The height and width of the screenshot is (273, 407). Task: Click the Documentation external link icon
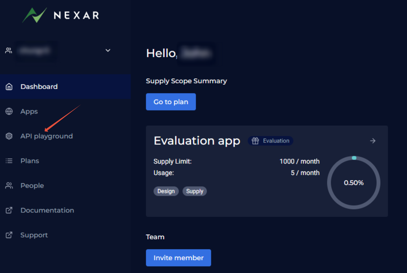[x=9, y=210]
